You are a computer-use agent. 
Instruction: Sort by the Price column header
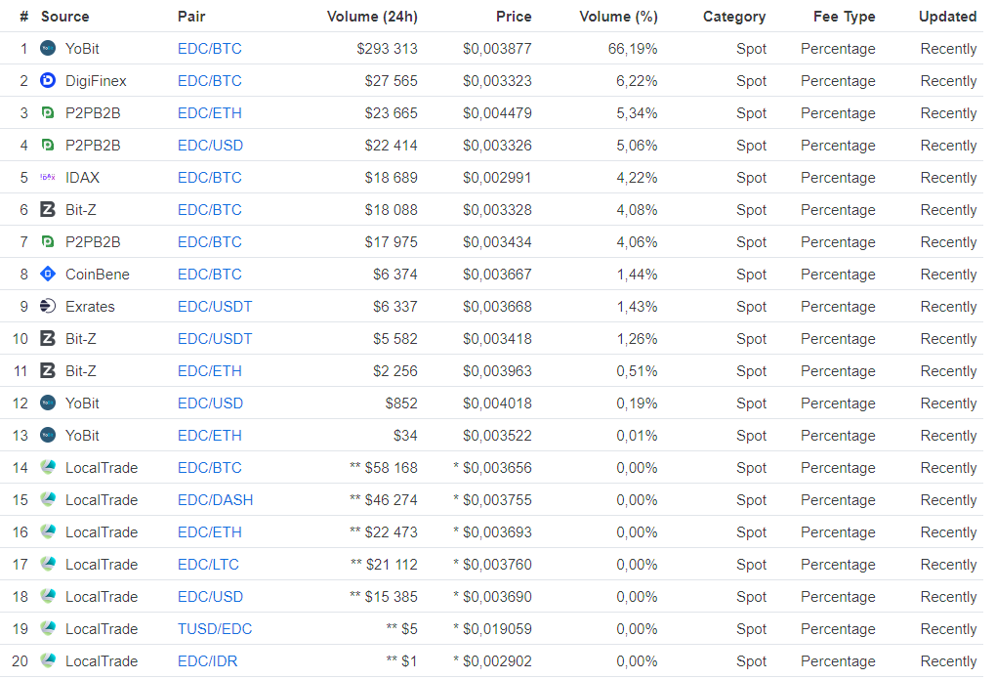click(514, 17)
